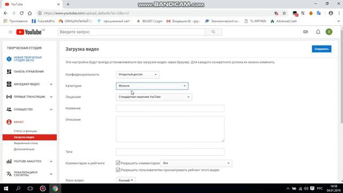Open the FutureAdPro bookmark
The height and width of the screenshot is (193, 343).
pos(43,21)
